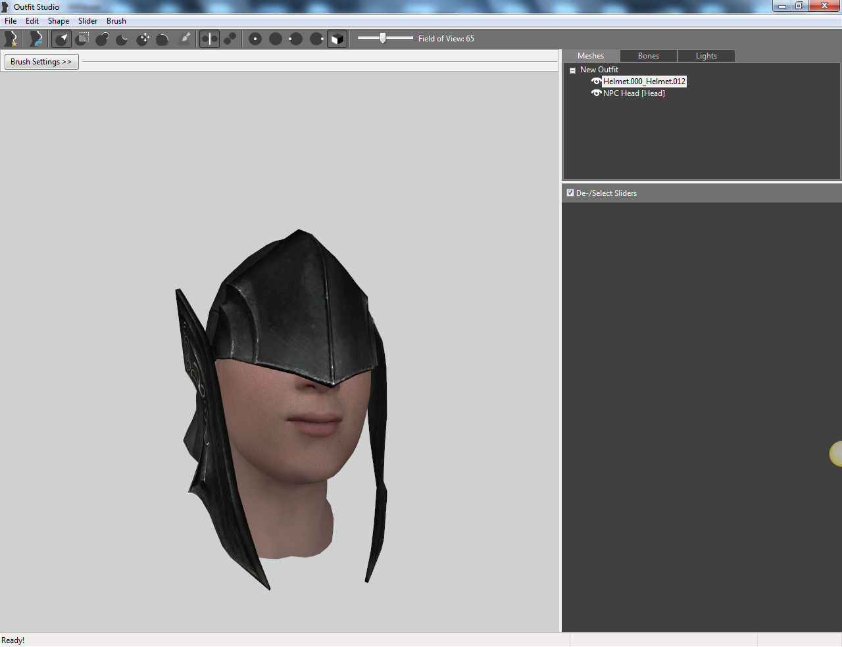842x647 pixels.
Task: Select the New Outfit tree label
Action: point(599,70)
